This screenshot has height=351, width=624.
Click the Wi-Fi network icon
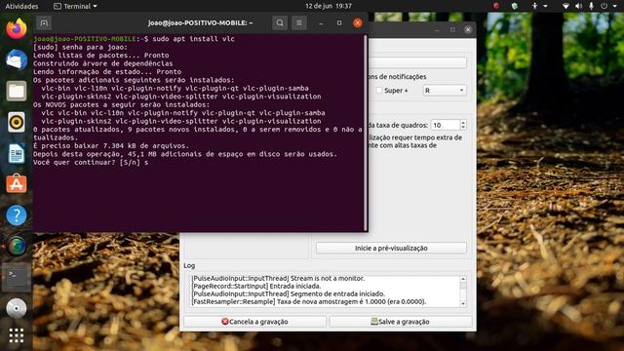565,6
